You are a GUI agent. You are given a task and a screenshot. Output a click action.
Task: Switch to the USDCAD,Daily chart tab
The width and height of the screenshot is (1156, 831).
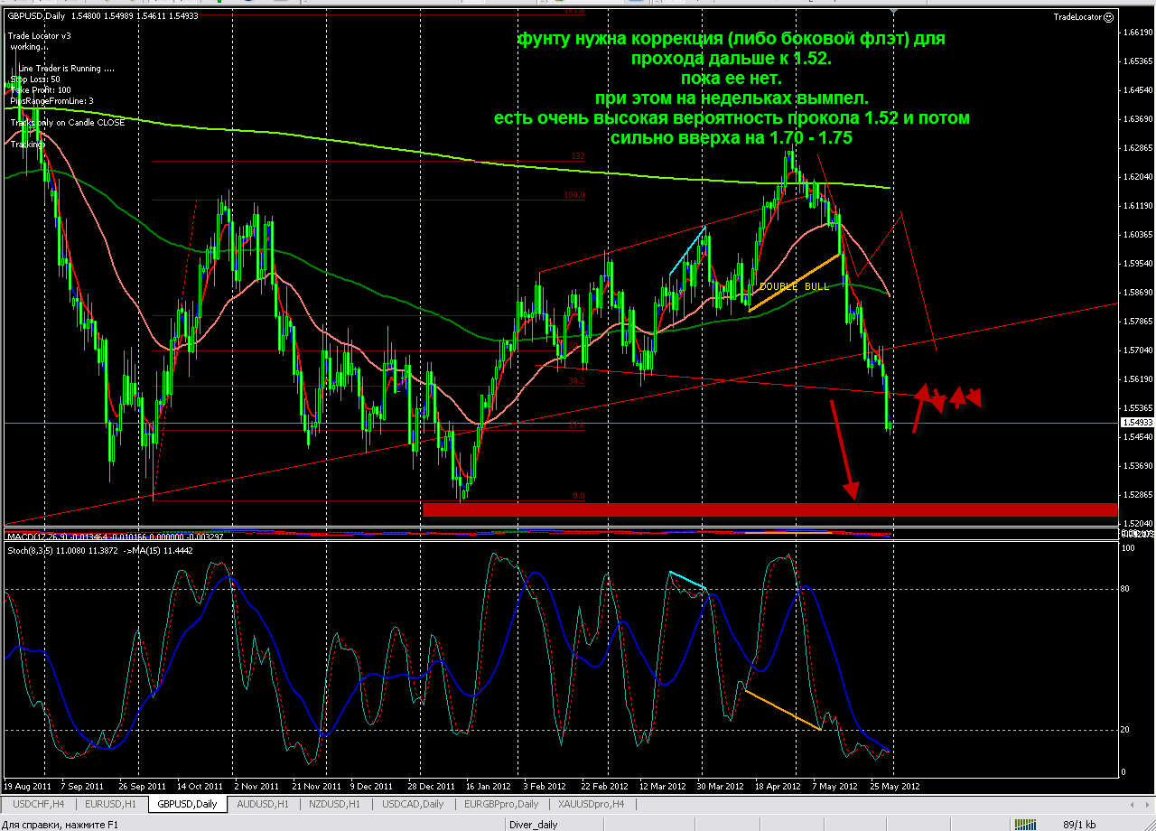pyautogui.click(x=413, y=804)
